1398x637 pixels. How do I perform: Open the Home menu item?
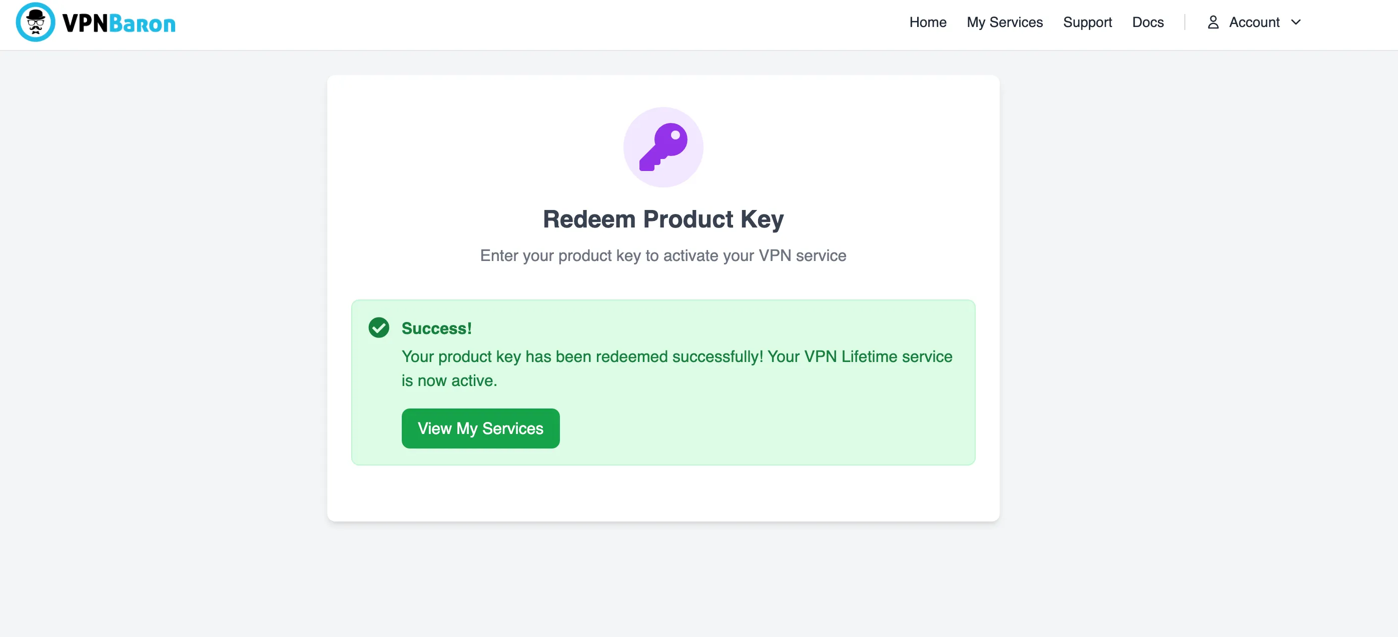point(928,22)
